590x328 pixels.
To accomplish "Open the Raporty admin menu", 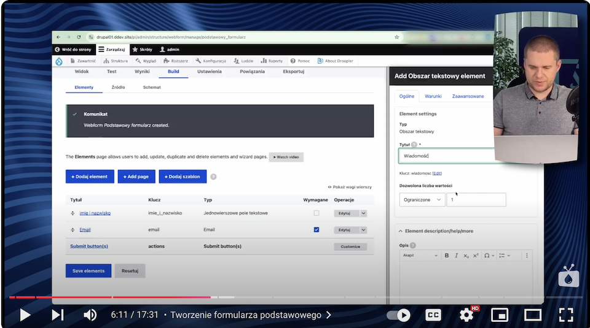I will [x=272, y=61].
